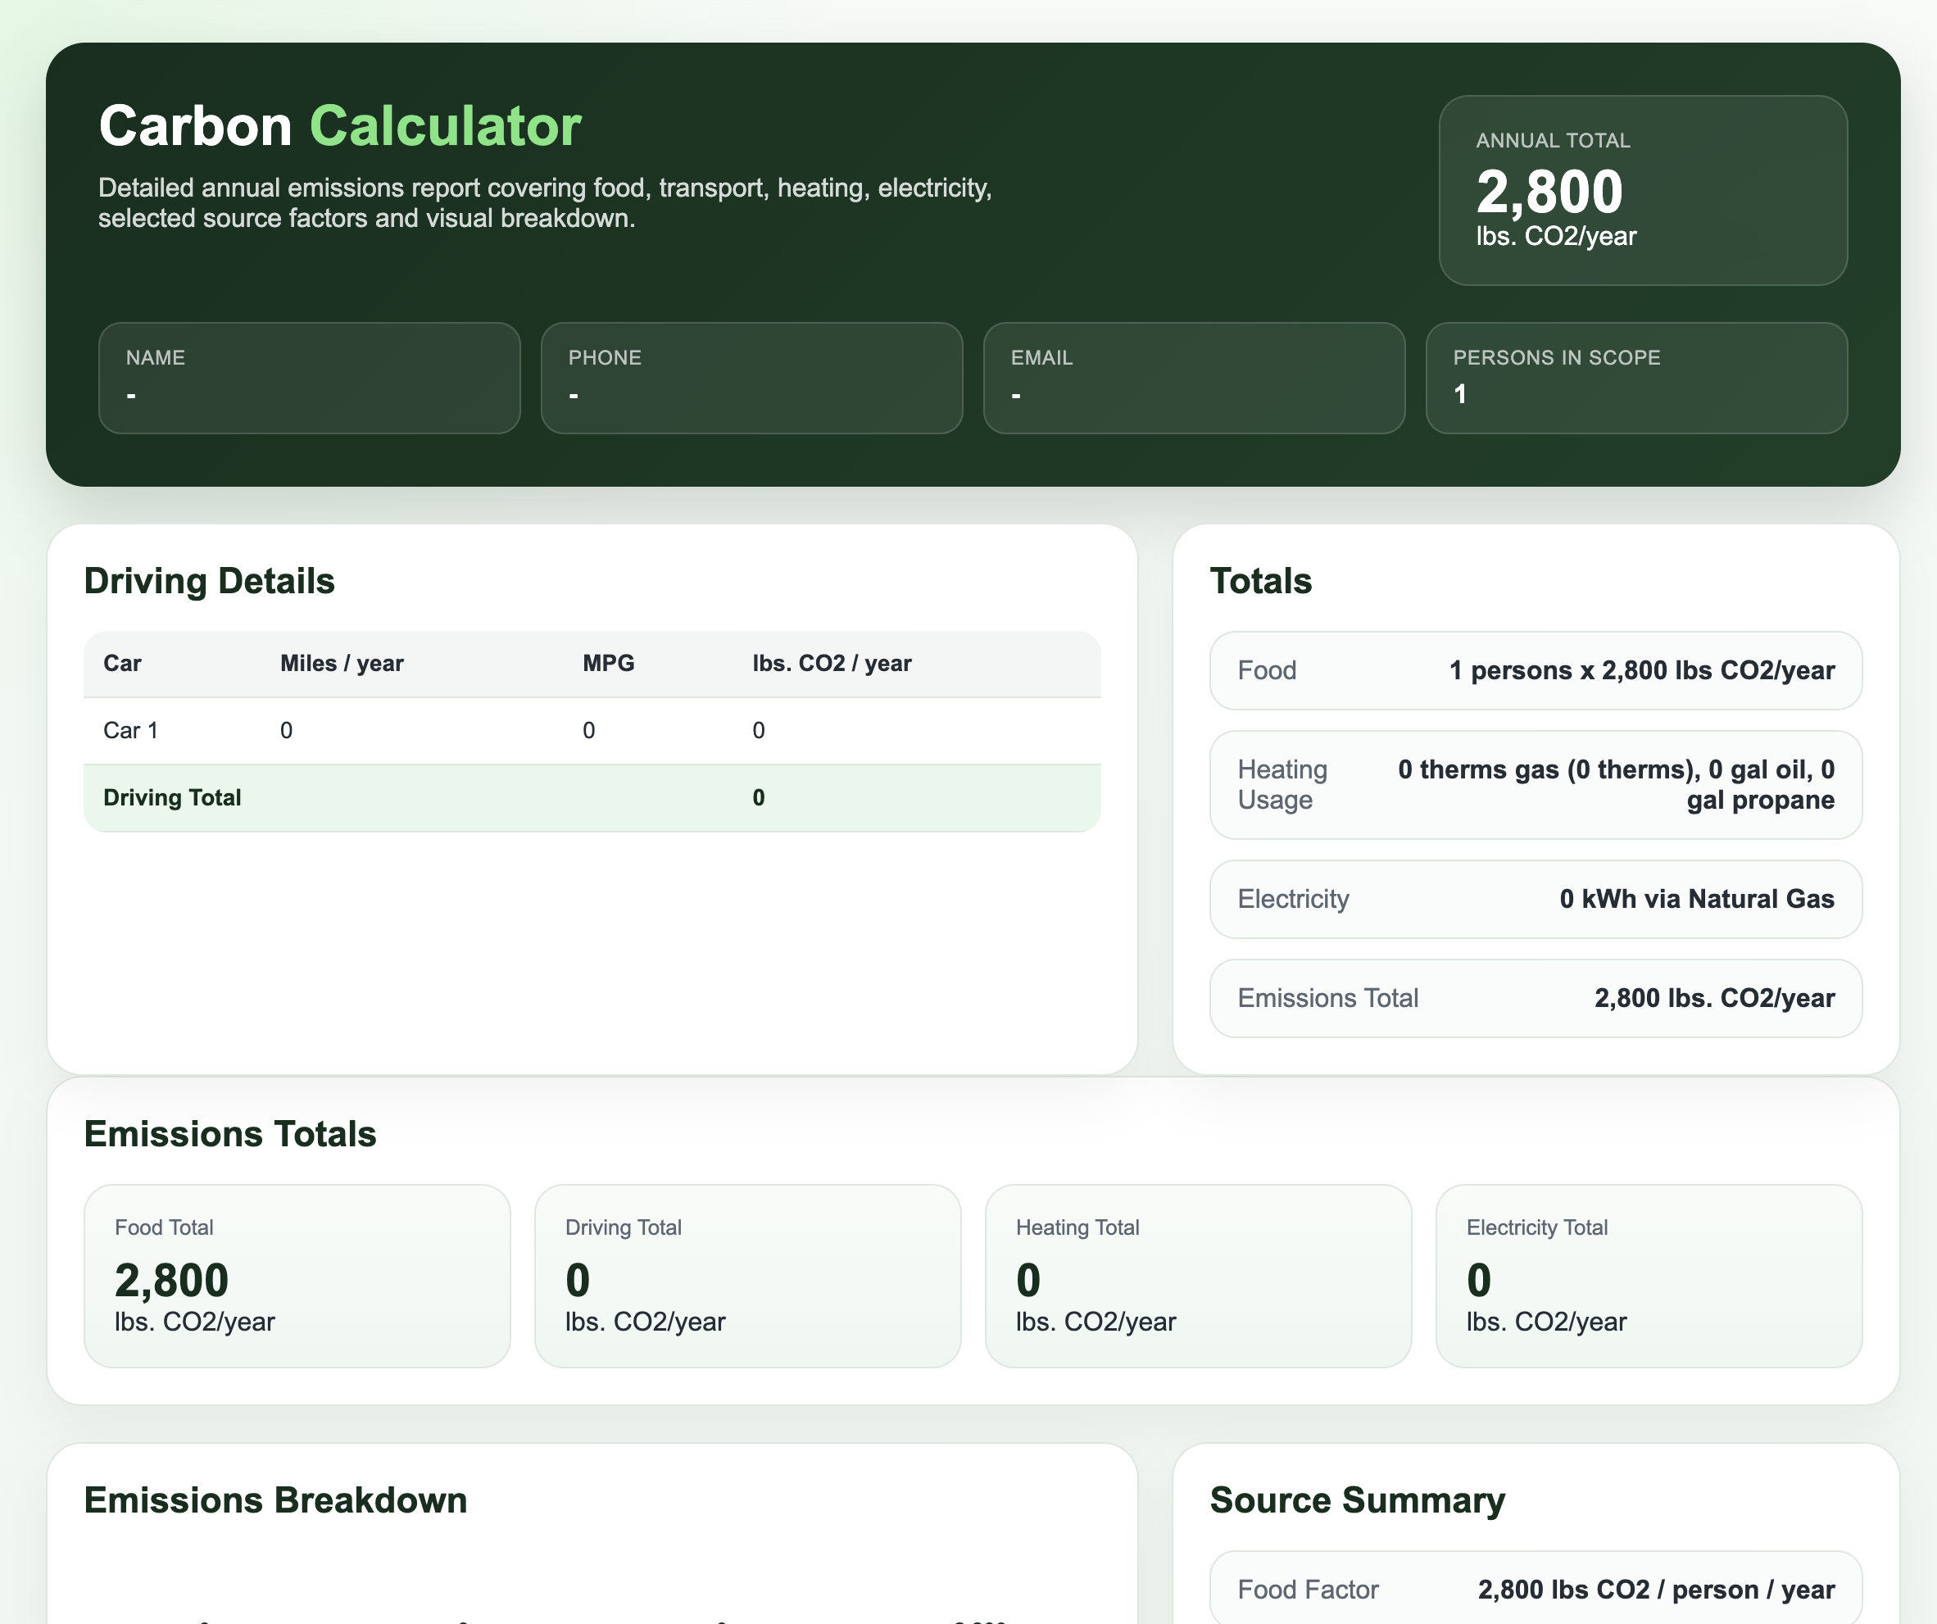The image size is (1937, 1624).
Task: Click the Driving Total table row
Action: tap(592, 798)
